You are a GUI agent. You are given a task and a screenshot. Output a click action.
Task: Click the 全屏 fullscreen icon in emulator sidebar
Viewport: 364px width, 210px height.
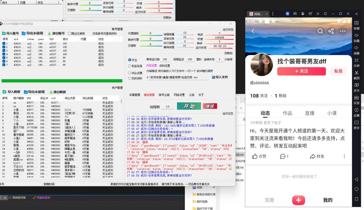[x=357, y=60]
